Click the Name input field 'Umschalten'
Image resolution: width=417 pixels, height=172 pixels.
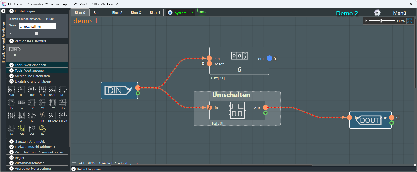click(x=37, y=26)
